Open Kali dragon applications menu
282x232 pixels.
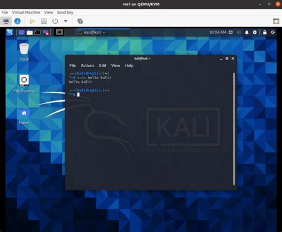pyautogui.click(x=10, y=32)
